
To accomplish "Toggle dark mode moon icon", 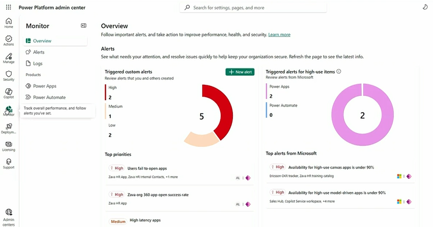I will pyautogui.click(x=425, y=8).
